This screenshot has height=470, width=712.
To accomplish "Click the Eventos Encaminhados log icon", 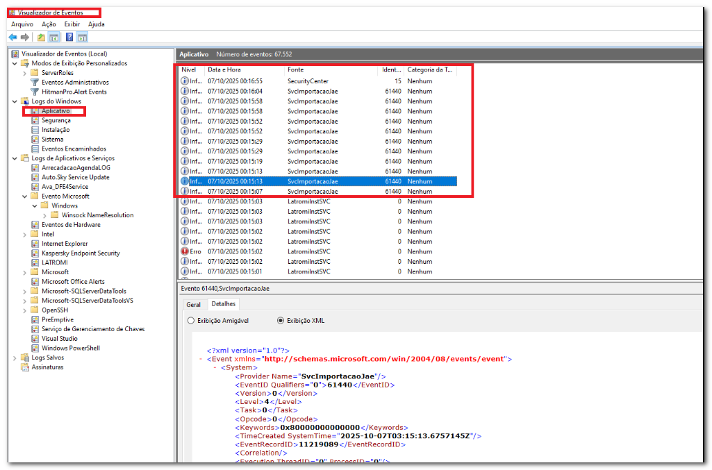I will click(35, 149).
